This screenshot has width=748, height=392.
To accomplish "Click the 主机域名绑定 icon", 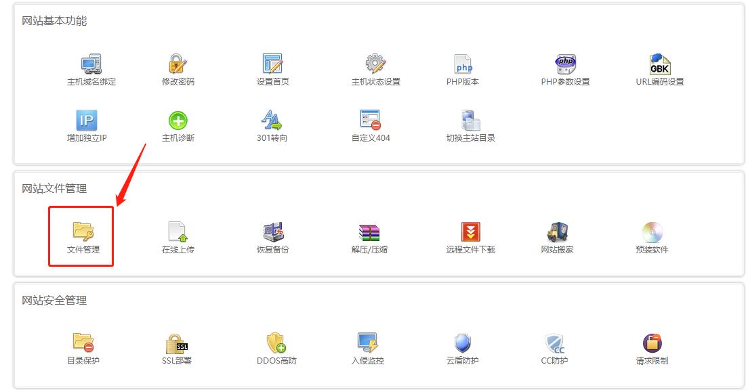I will pyautogui.click(x=91, y=64).
